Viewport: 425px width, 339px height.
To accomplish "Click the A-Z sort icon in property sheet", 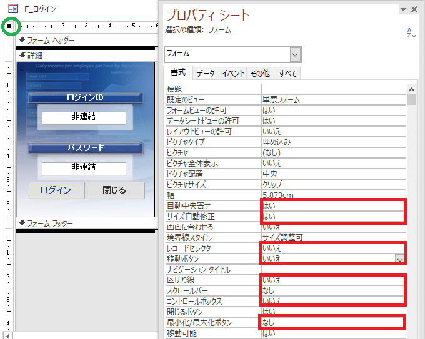I will (x=411, y=32).
